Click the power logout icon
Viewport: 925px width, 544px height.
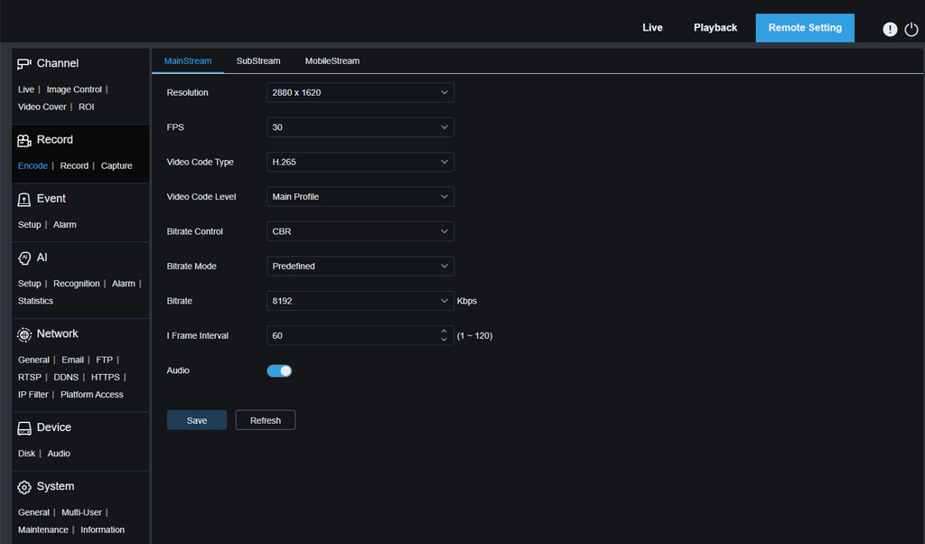(911, 28)
